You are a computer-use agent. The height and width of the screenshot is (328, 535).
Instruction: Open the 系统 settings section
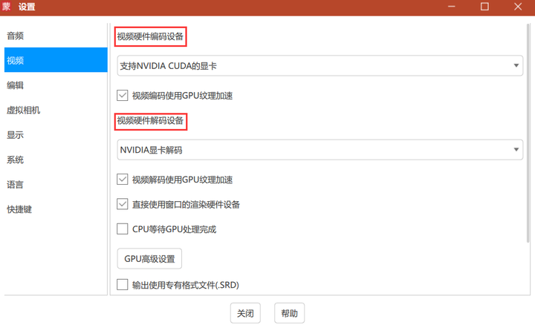pyautogui.click(x=16, y=160)
